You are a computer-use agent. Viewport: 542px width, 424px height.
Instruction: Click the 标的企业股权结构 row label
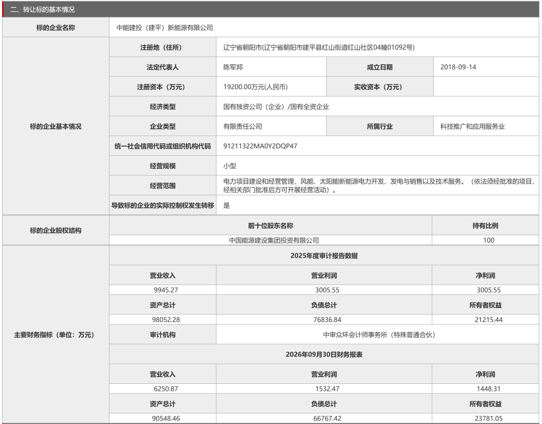pos(56,230)
